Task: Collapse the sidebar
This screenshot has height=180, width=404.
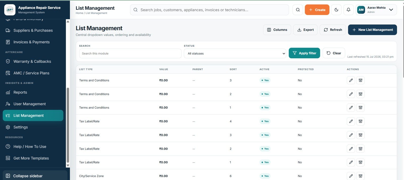Action: tap(35, 176)
